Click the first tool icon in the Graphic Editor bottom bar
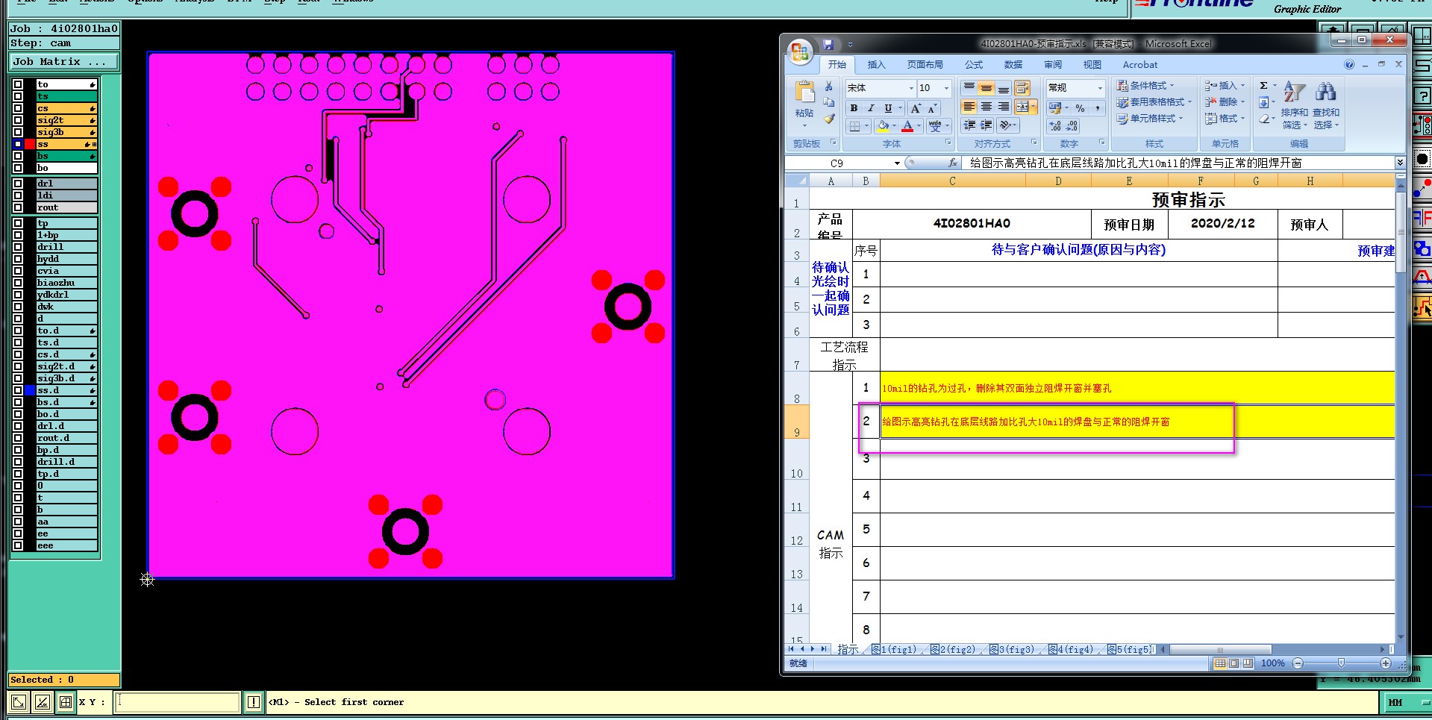Viewport: 1432px width, 720px height. (x=19, y=702)
